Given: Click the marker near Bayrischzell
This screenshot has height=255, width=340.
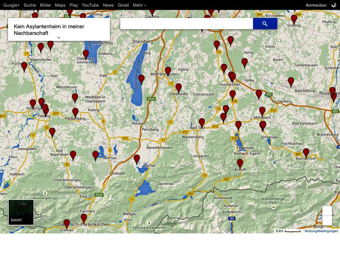Looking at the screenshot, I should click(x=305, y=152).
